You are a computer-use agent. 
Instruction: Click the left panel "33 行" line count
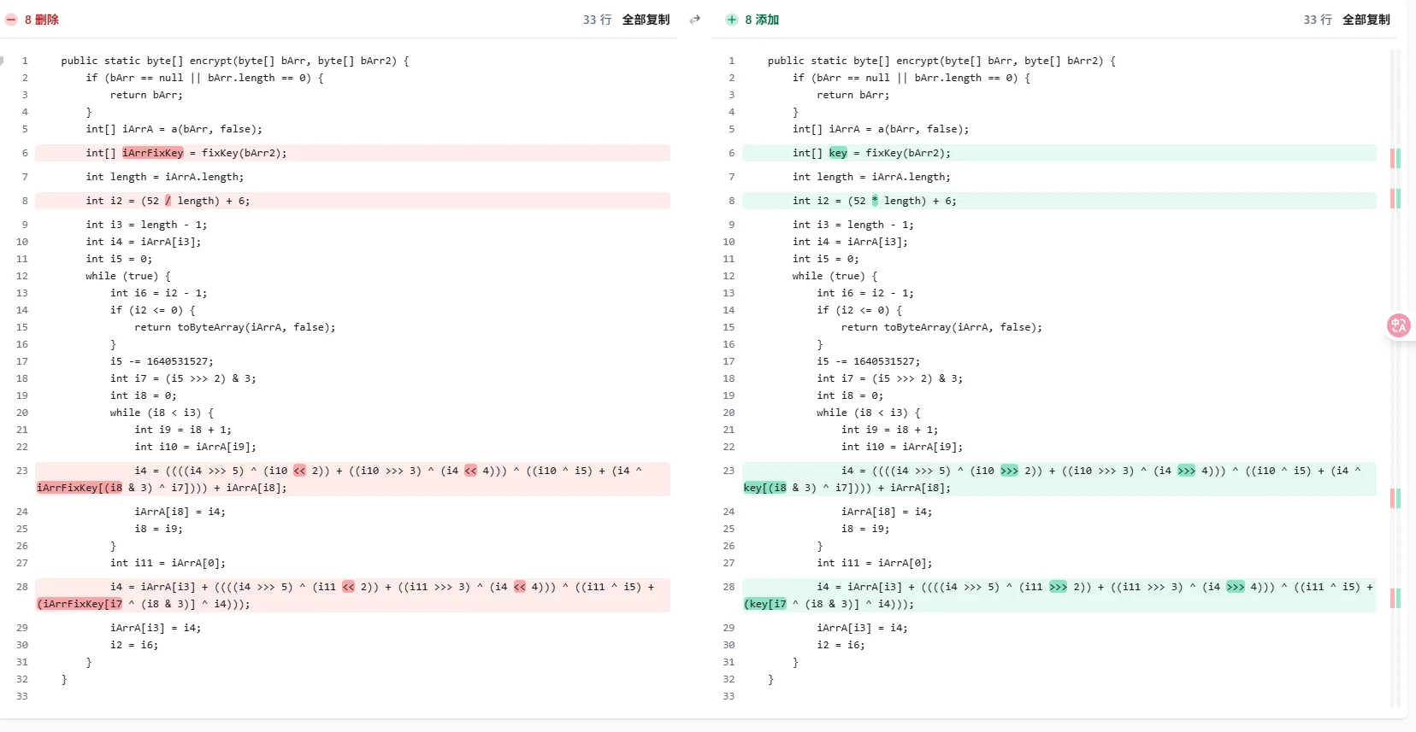[597, 20]
